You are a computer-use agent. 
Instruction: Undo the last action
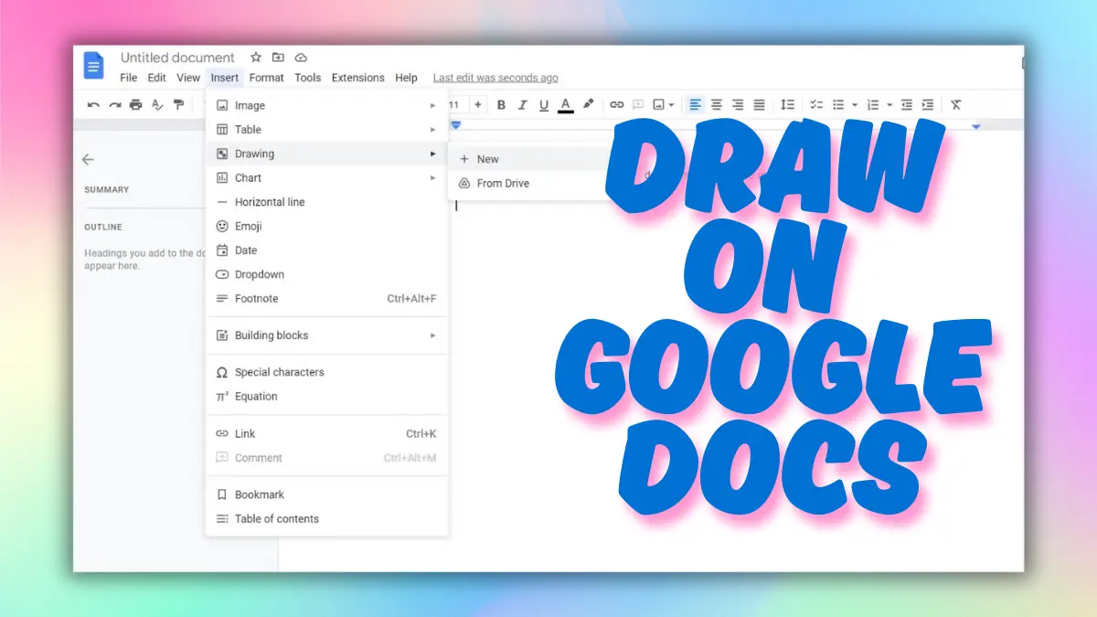(93, 105)
